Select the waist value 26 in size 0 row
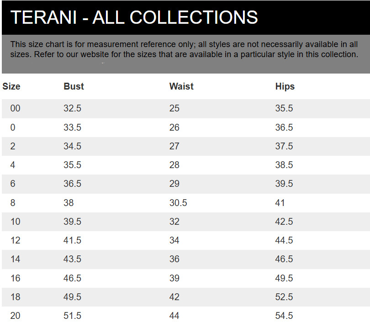Screen dimensions: 370x323 tap(174, 127)
